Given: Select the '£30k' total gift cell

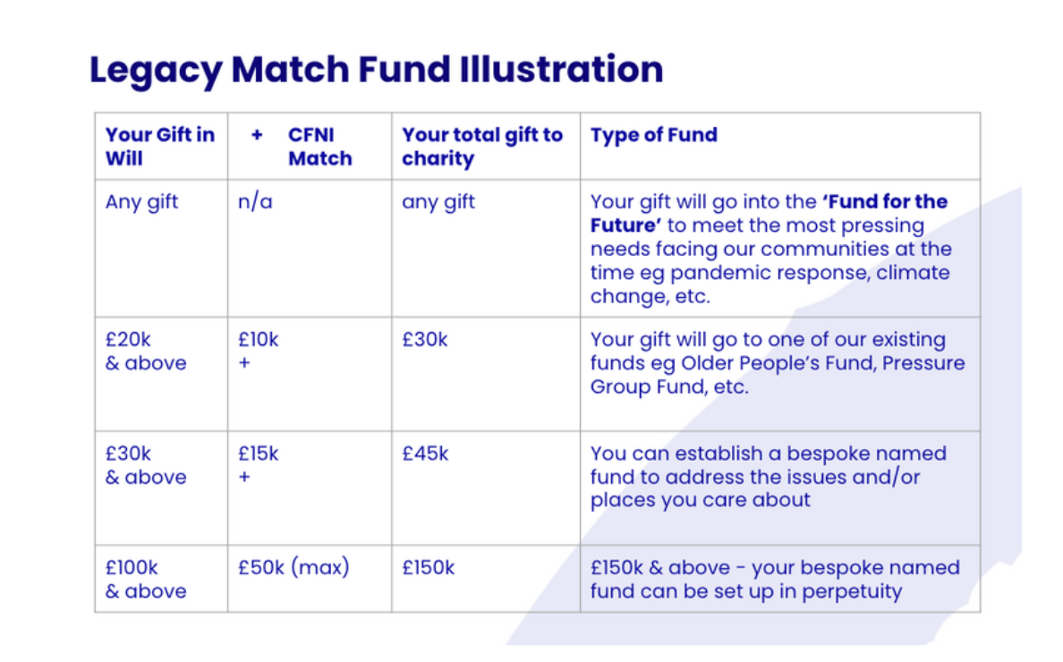Looking at the screenshot, I should (x=425, y=340).
